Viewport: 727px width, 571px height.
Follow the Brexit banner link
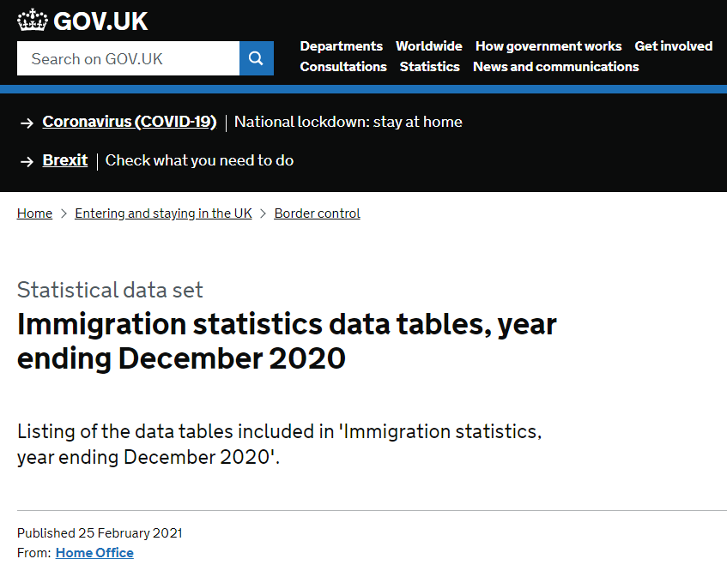coord(65,160)
